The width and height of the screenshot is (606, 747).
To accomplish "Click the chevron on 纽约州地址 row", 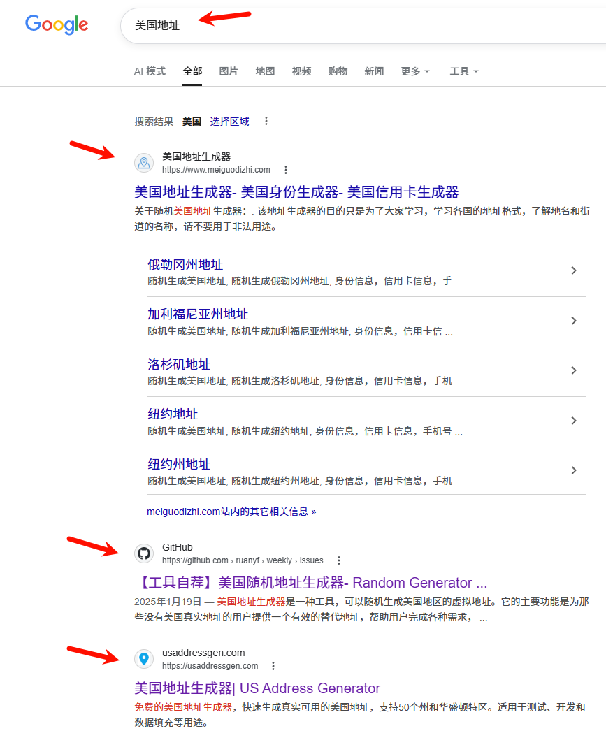I will 574,470.
